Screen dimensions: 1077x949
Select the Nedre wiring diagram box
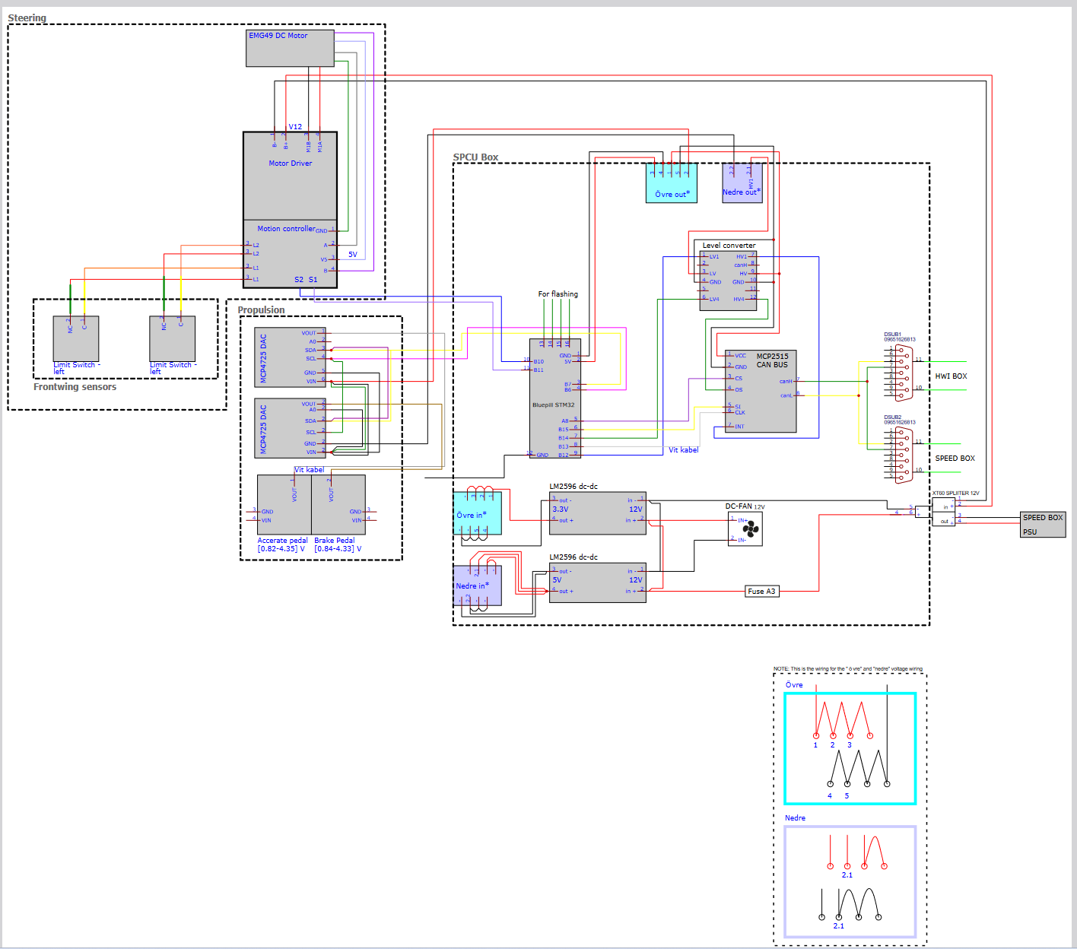850,882
